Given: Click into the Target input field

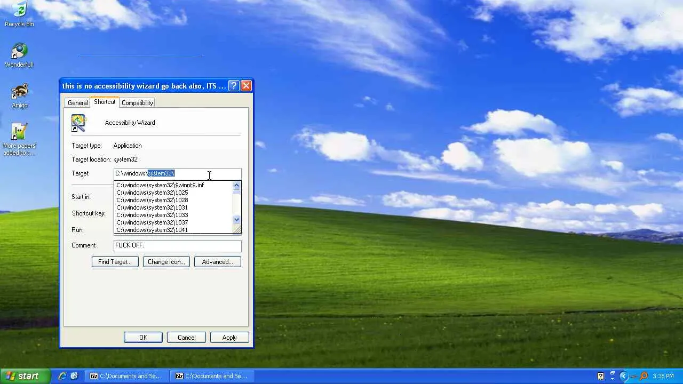Looking at the screenshot, I should pyautogui.click(x=178, y=173).
